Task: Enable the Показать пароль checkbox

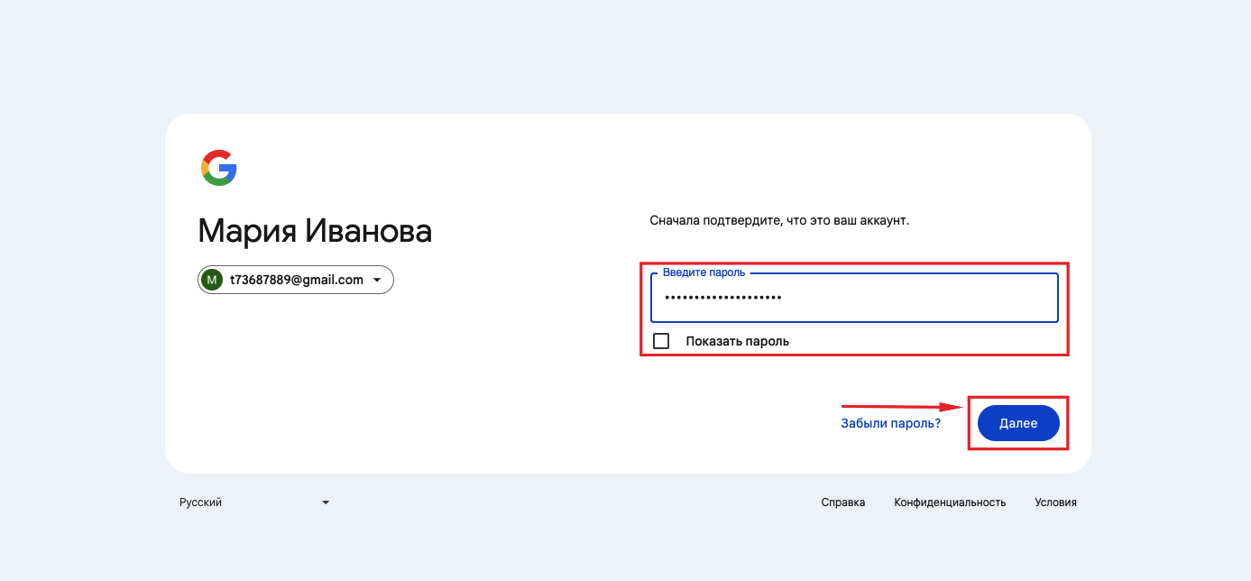Action: (x=661, y=341)
